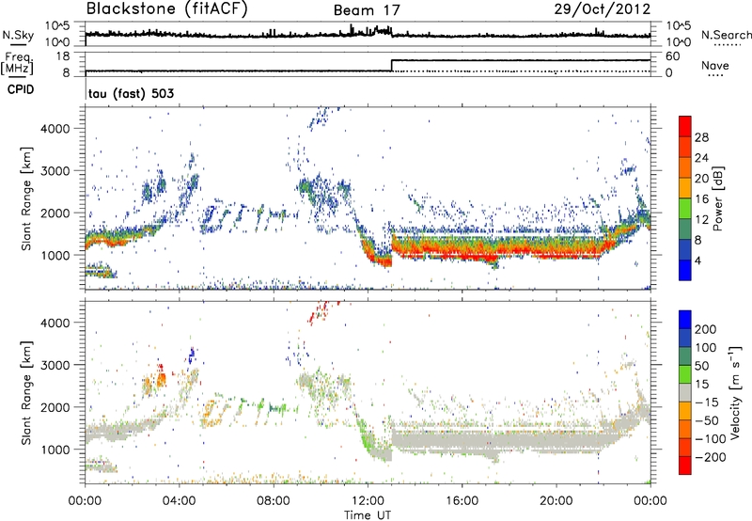Screen dimensions: 752x521
Task: Click the red bottom of velocity colorbar
Action: pyautogui.click(x=685, y=466)
